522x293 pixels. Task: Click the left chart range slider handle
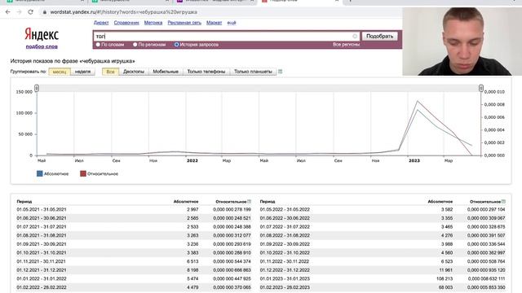pos(37,88)
